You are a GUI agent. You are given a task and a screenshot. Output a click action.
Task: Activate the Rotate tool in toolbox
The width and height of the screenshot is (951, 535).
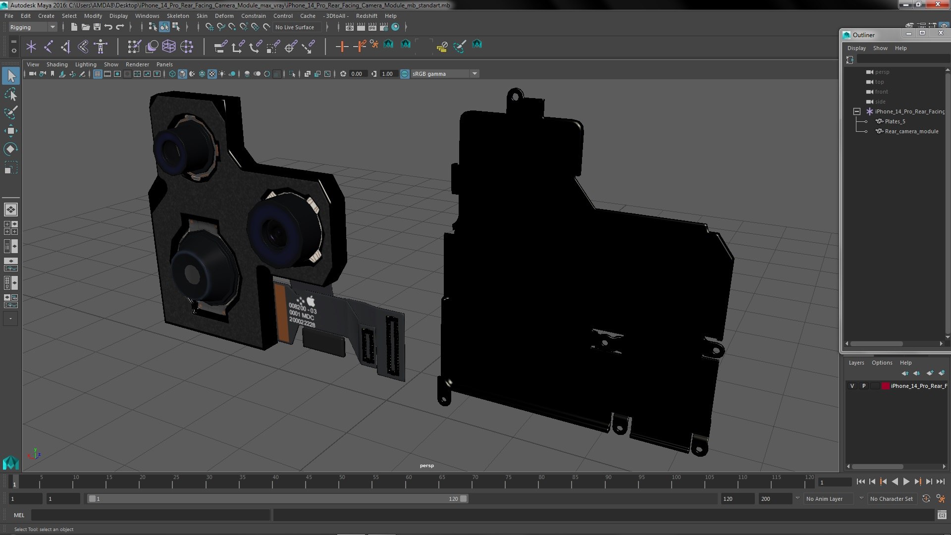click(10, 149)
